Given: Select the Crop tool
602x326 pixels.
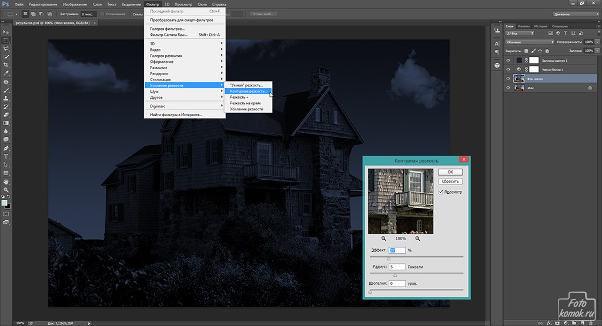Looking at the screenshot, I should tap(6, 65).
